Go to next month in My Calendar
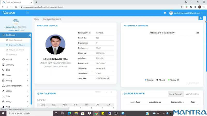The height and width of the screenshot is (116, 207). click(x=111, y=92)
